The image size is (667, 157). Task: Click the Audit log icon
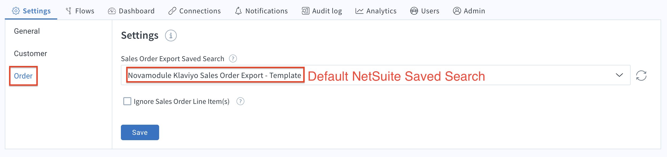(x=305, y=11)
